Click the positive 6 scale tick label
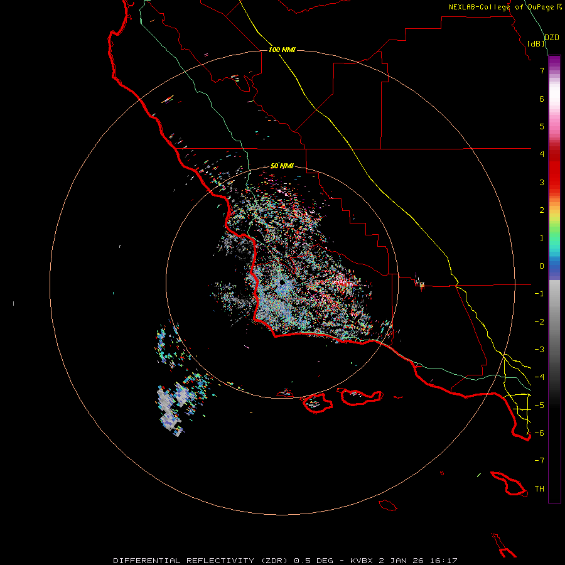Image resolution: width=565 pixels, height=565 pixels. click(x=542, y=99)
